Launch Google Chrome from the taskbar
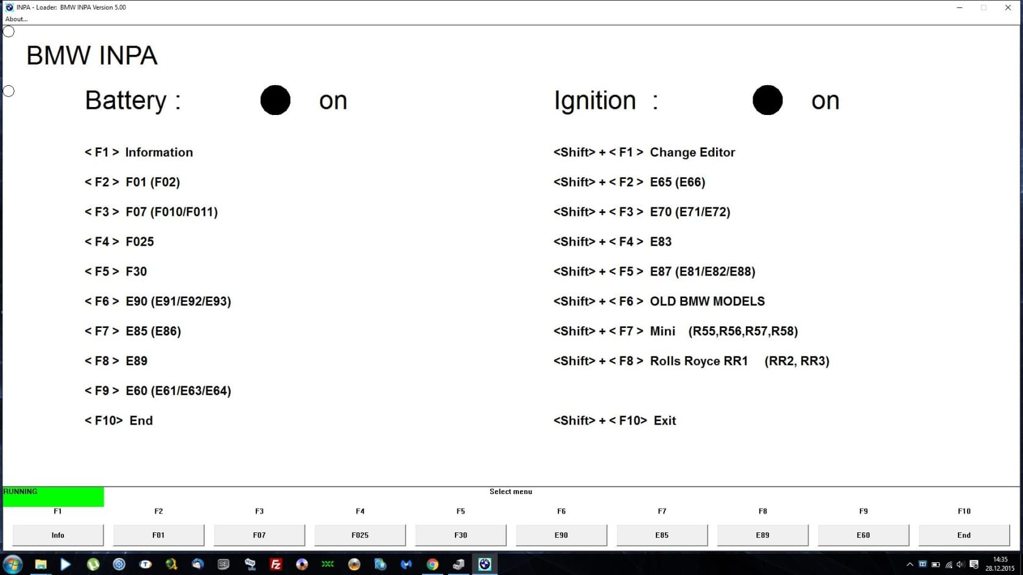The image size is (1023, 575). pyautogui.click(x=432, y=564)
